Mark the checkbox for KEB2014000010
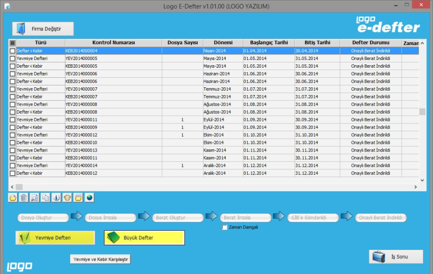The image size is (433, 274). tap(13, 143)
